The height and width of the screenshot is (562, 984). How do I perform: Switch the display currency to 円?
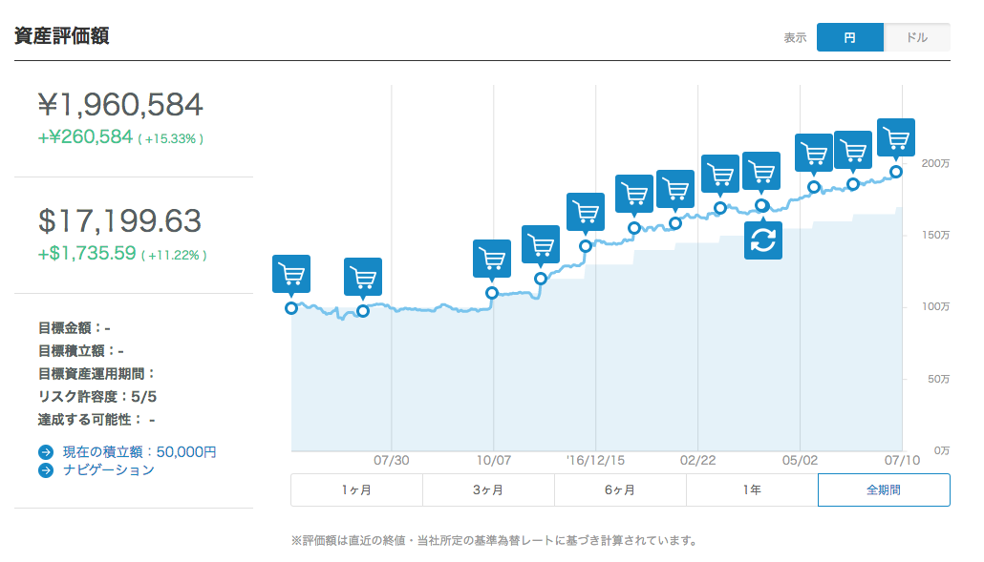click(850, 36)
